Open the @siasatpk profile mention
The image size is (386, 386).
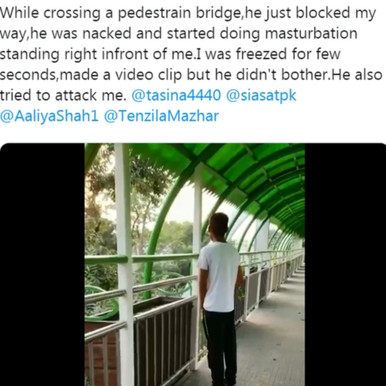point(261,96)
